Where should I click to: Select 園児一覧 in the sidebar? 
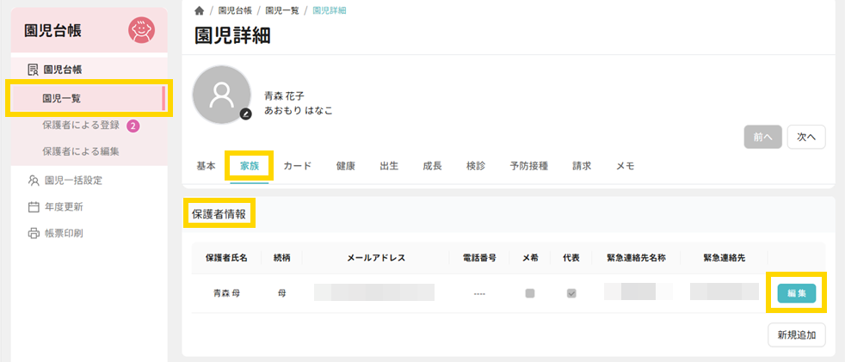click(62, 99)
